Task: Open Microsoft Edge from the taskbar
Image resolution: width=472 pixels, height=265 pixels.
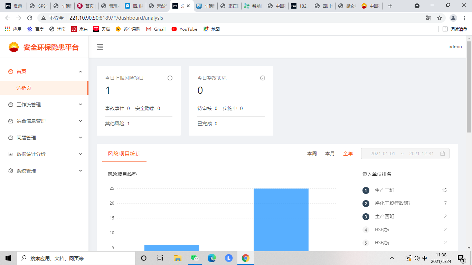Action: pyautogui.click(x=212, y=258)
